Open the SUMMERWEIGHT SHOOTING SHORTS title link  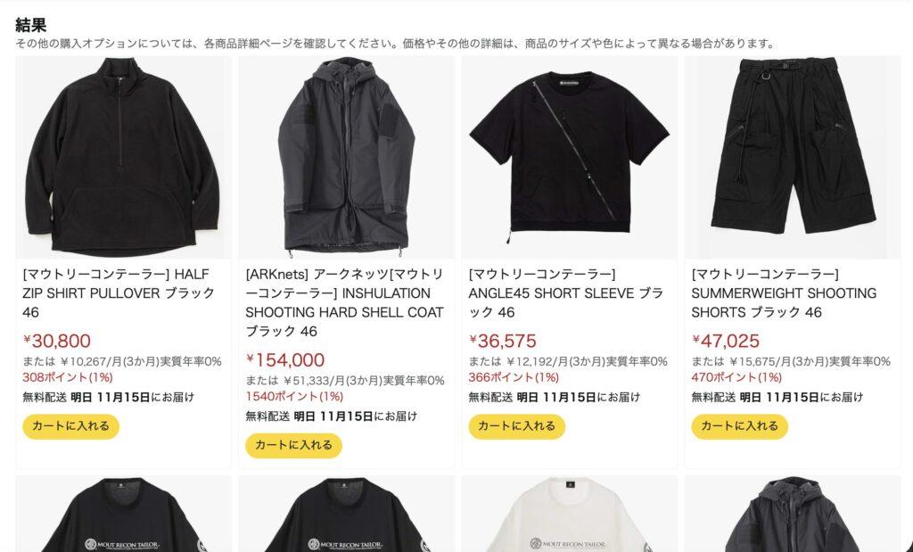[784, 292]
